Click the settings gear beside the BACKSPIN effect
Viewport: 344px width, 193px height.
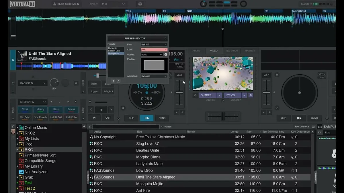(x=76, y=83)
